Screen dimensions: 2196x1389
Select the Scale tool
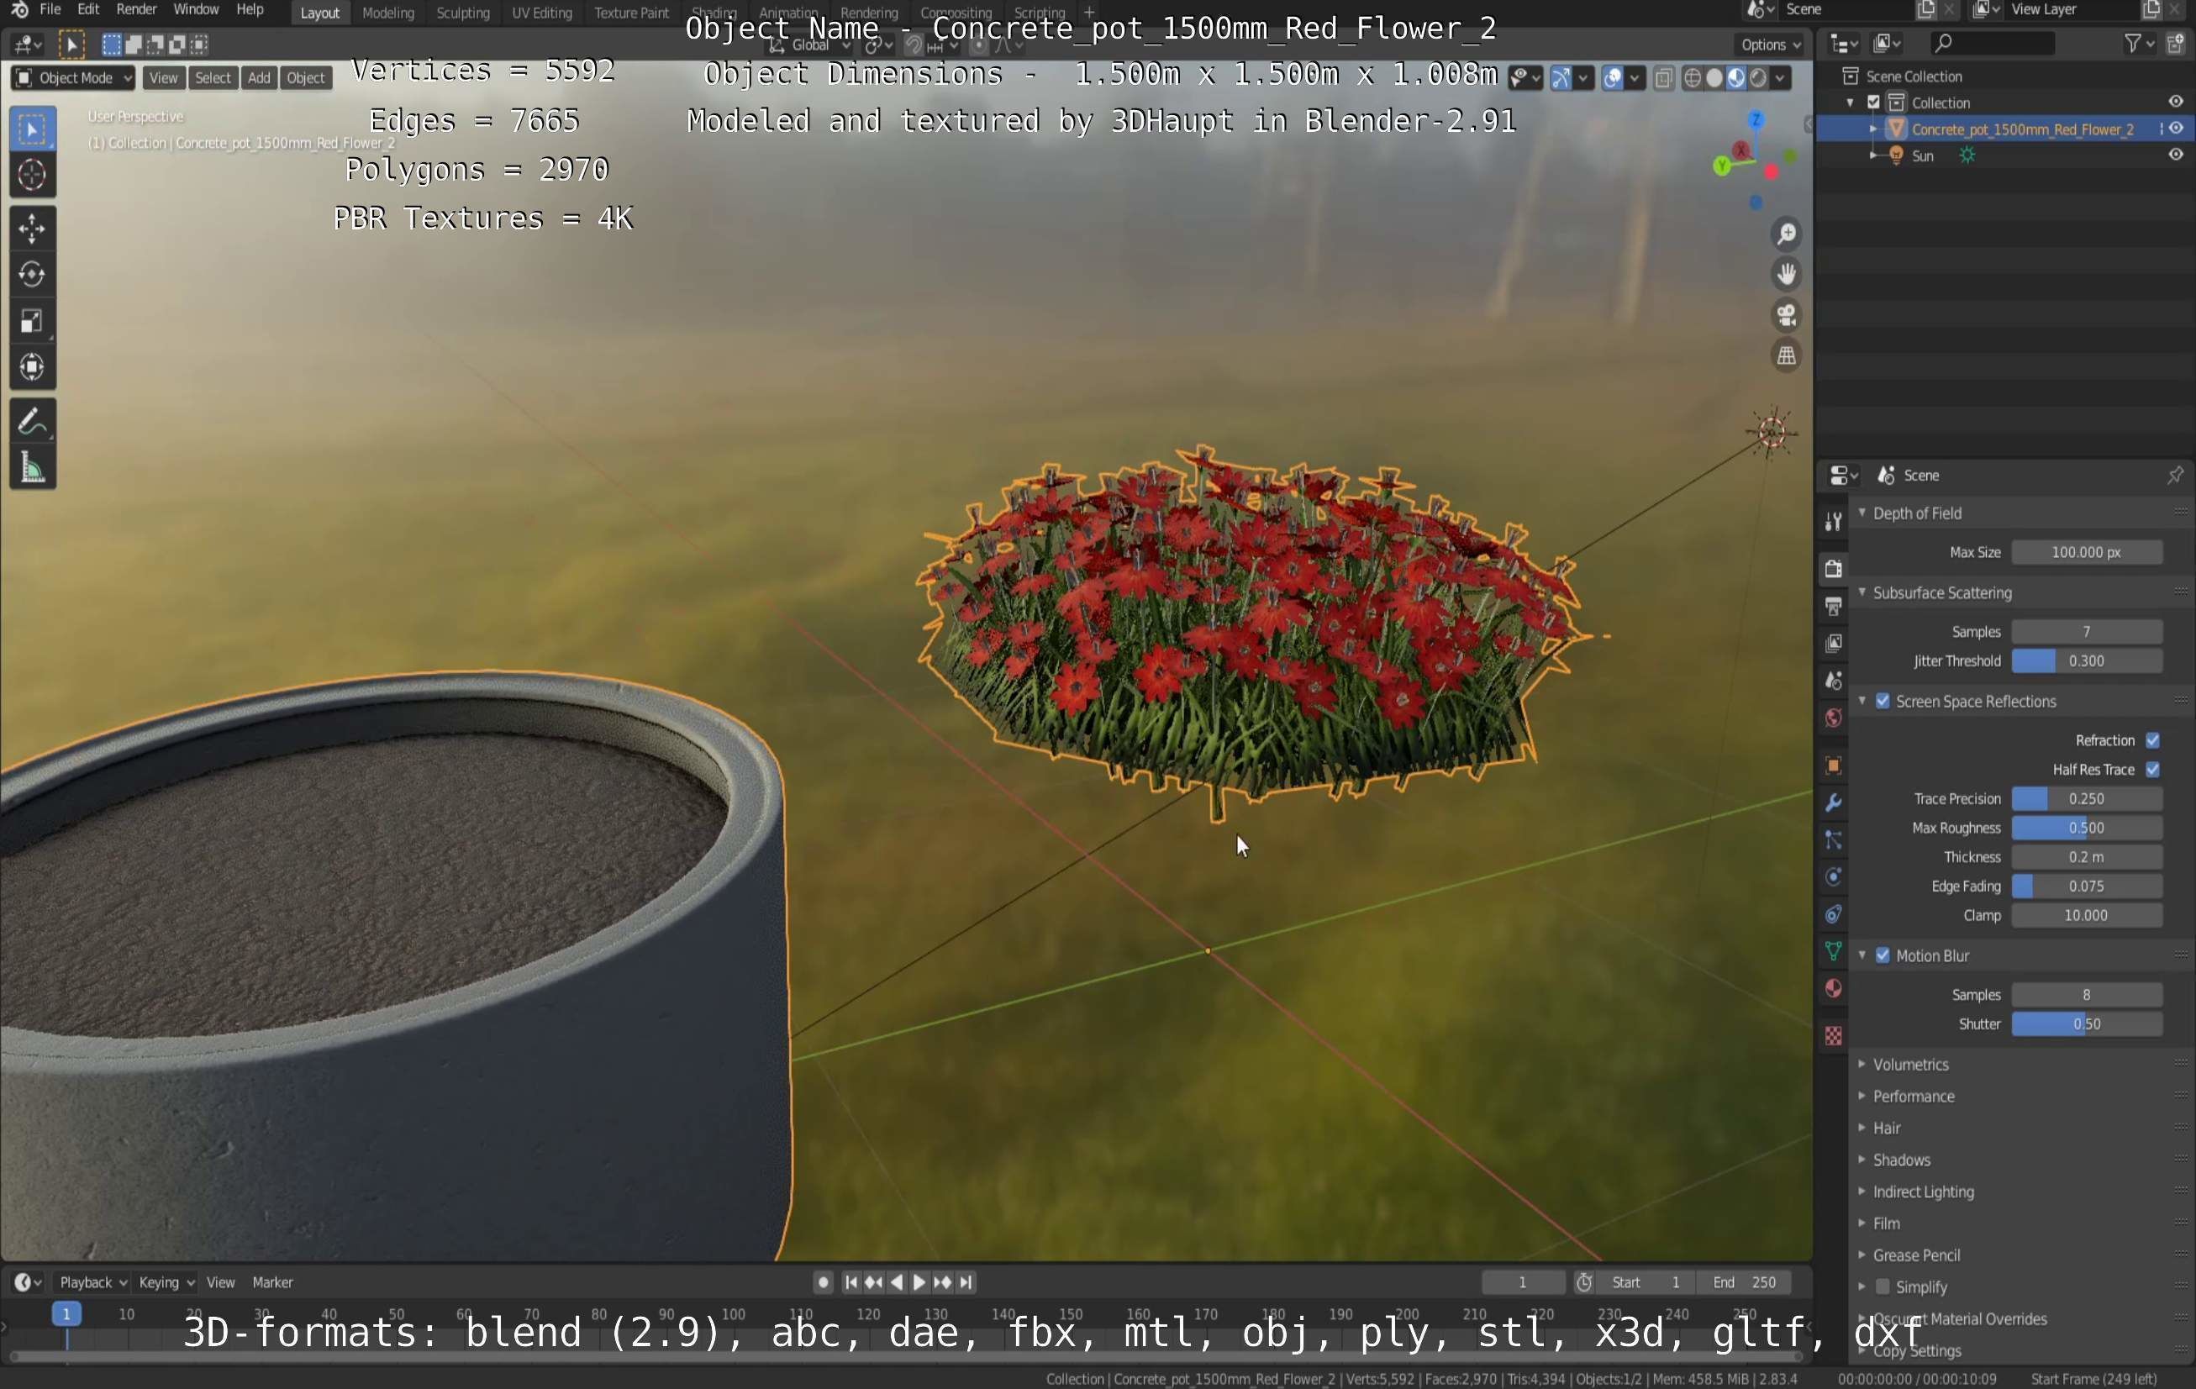pyautogui.click(x=32, y=321)
